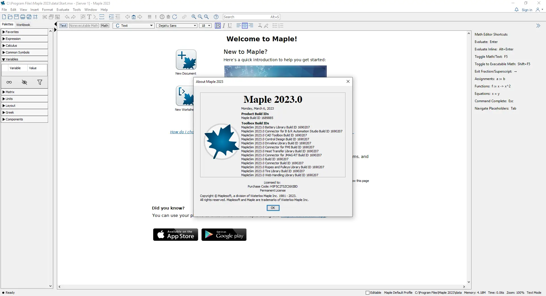546x296 pixels.
Task: Open the File menu
Action: (x=4, y=10)
